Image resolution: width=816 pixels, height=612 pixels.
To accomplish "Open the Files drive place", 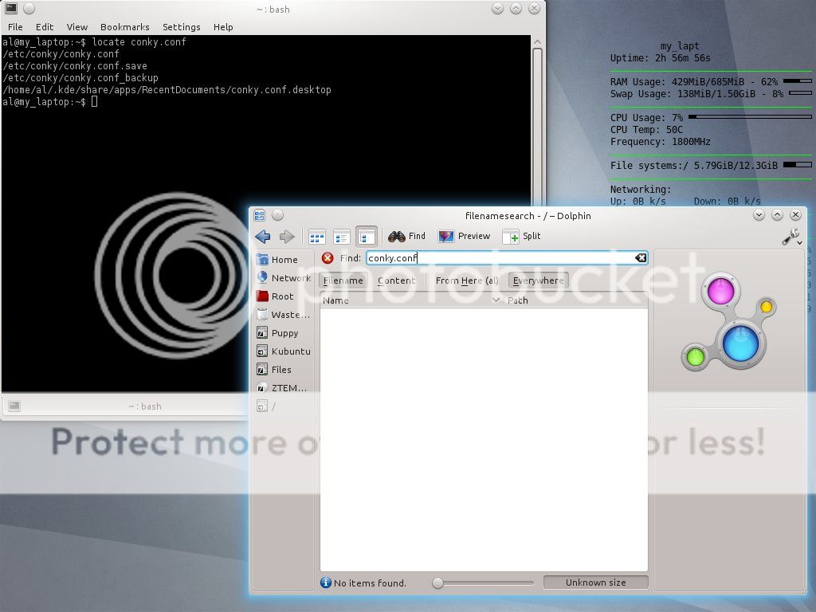I will pos(274,370).
